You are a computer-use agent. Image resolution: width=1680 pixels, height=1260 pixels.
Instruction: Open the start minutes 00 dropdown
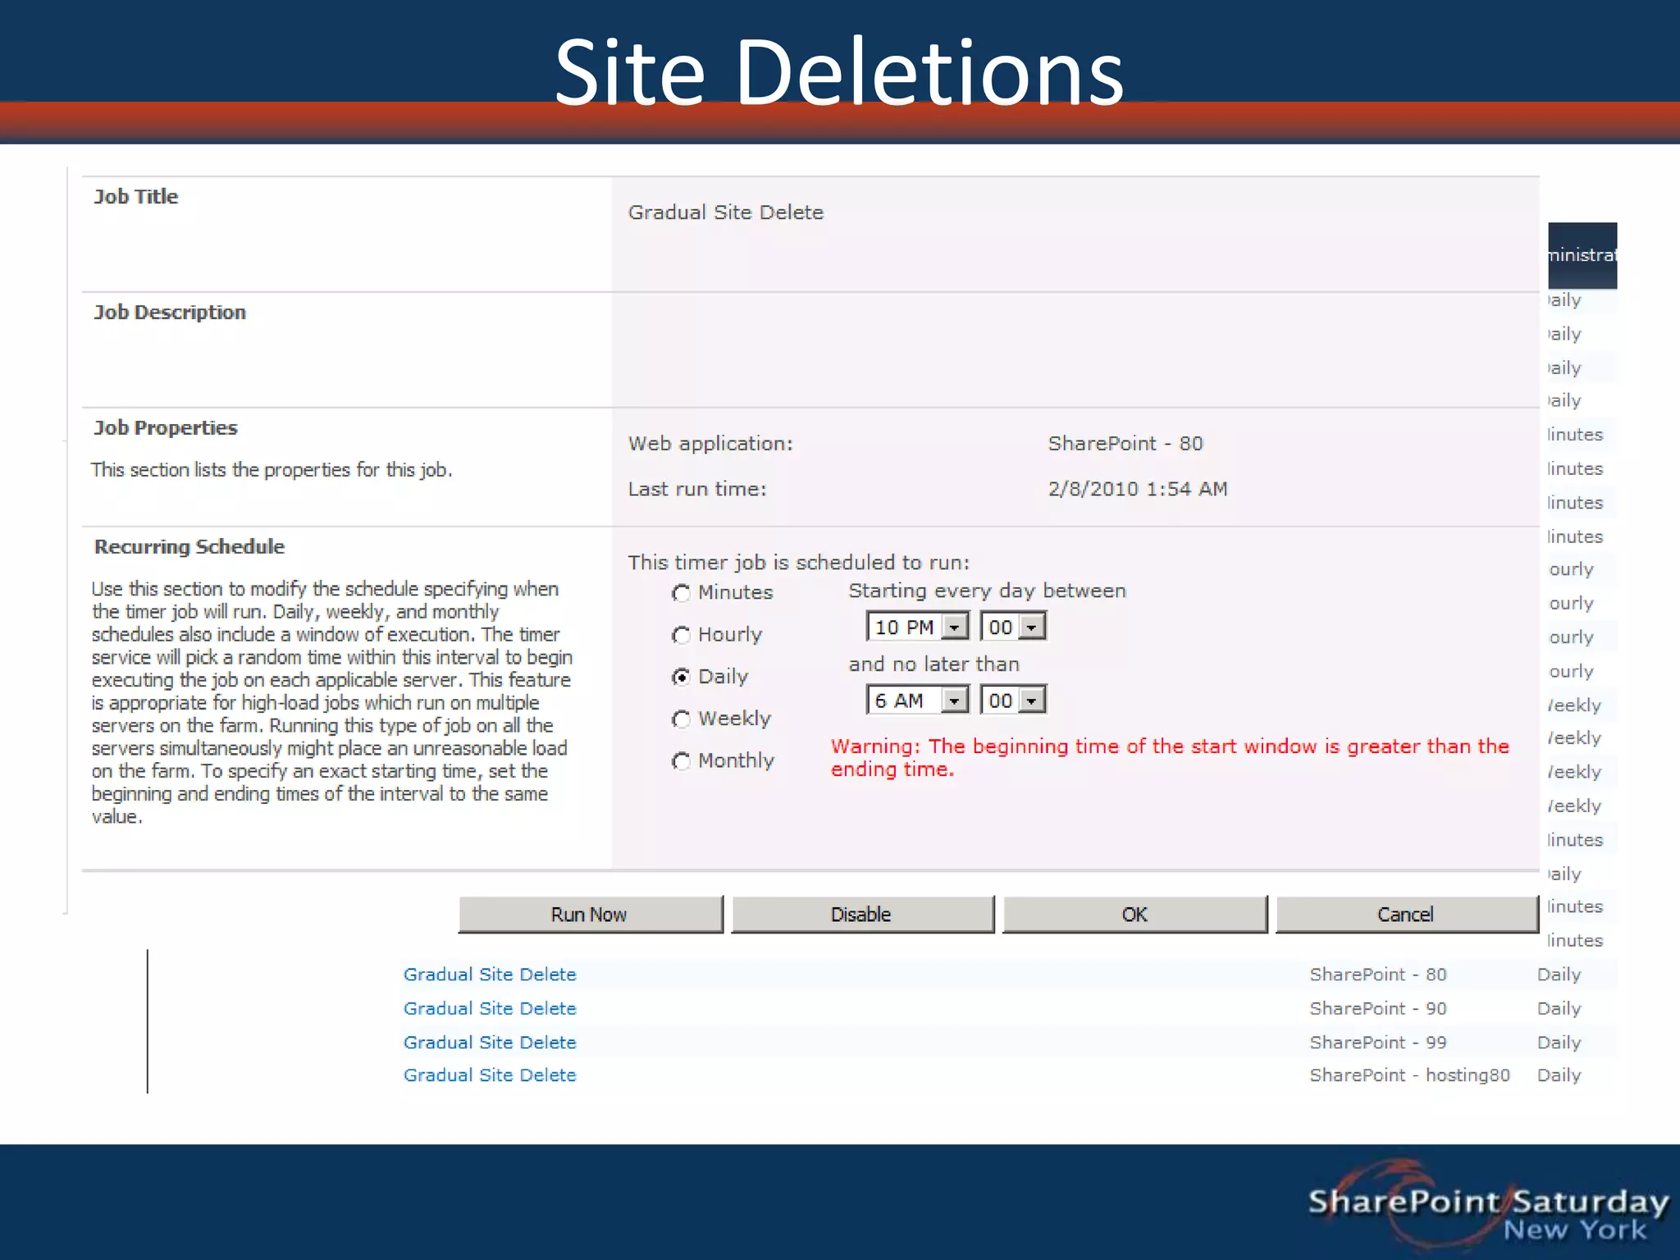point(1013,627)
